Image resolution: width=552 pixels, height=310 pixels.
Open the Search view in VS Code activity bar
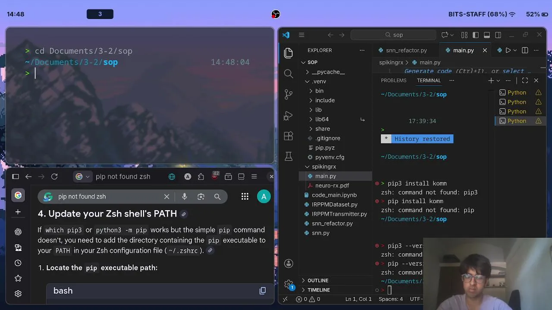point(289,74)
